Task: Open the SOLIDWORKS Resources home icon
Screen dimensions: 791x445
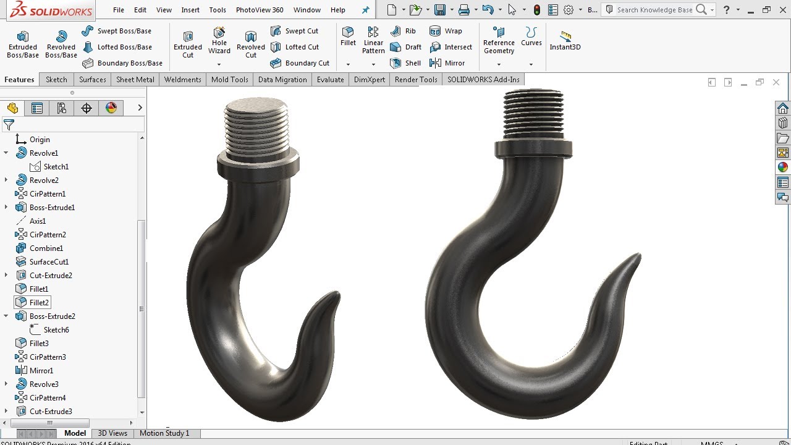Action: (x=783, y=109)
